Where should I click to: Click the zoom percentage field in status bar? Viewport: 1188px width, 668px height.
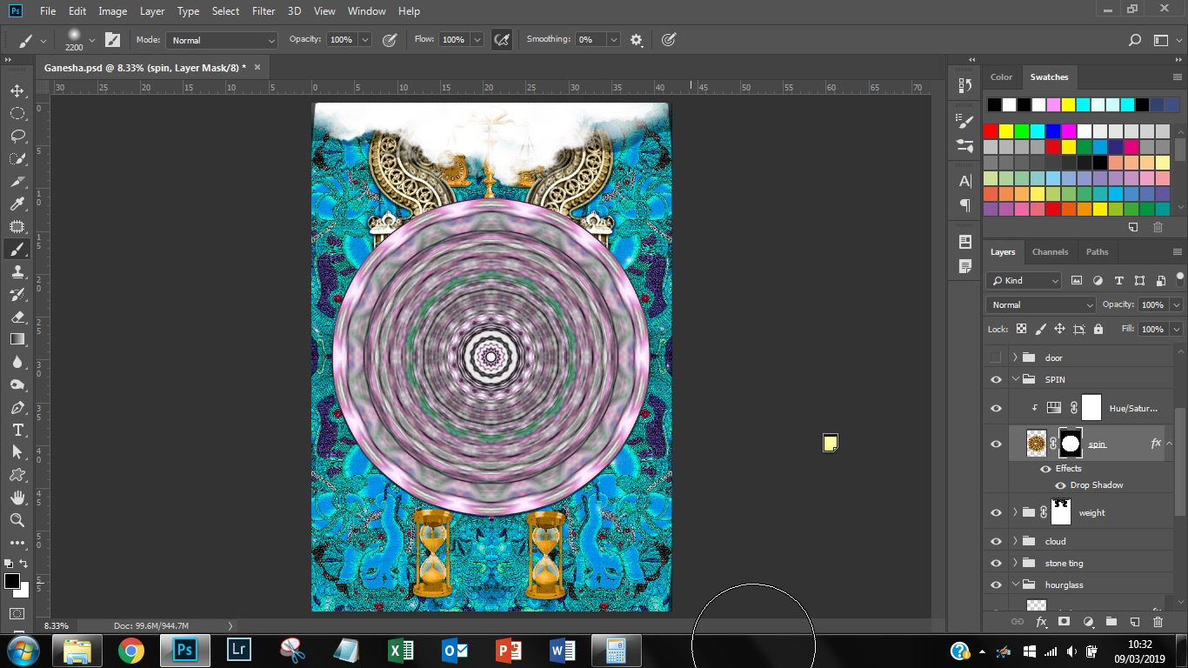pos(57,625)
